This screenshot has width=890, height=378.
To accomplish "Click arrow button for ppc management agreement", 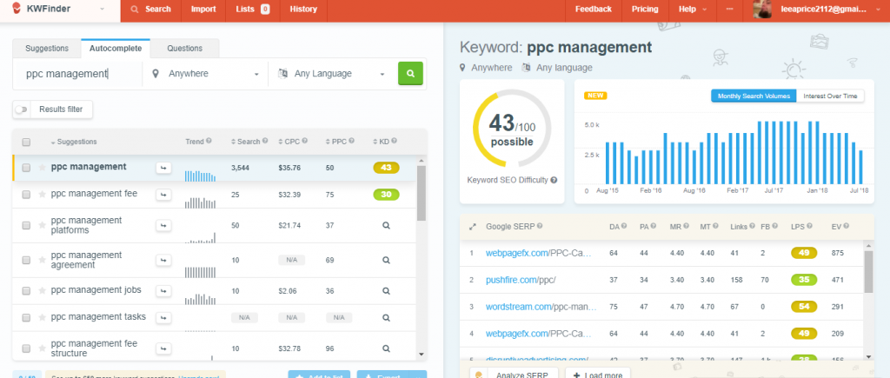I will point(163,260).
